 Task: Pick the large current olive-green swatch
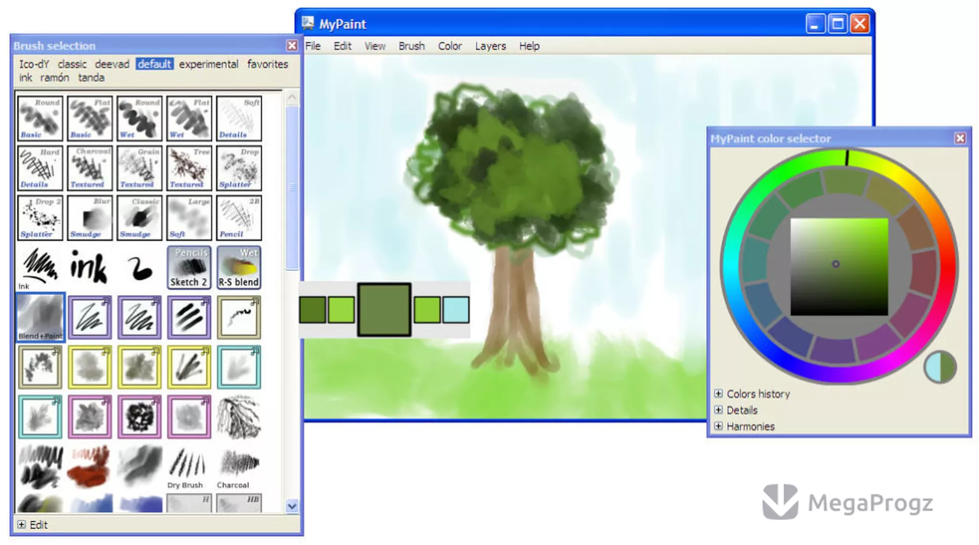384,309
